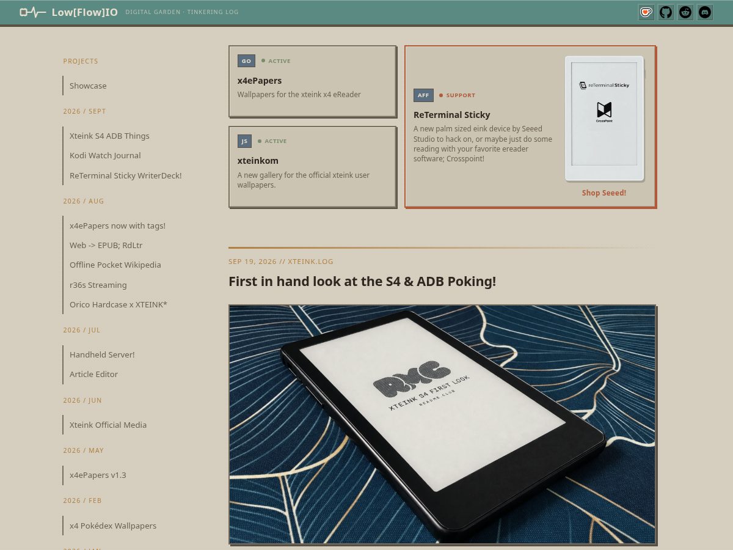Screen dimensions: 733x550
Task: Click the ReTerminal Sticky device image
Action: (604, 119)
